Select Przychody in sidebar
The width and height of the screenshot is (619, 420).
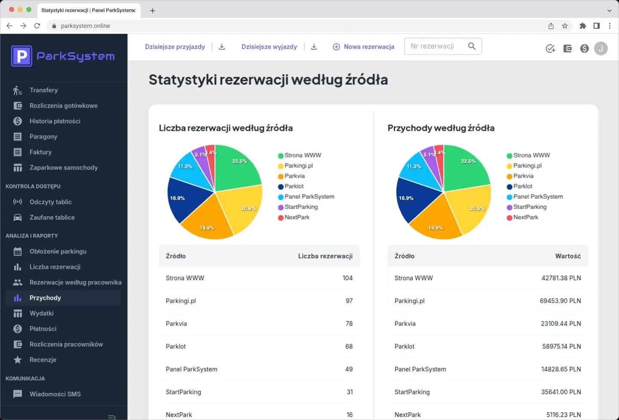point(63,298)
